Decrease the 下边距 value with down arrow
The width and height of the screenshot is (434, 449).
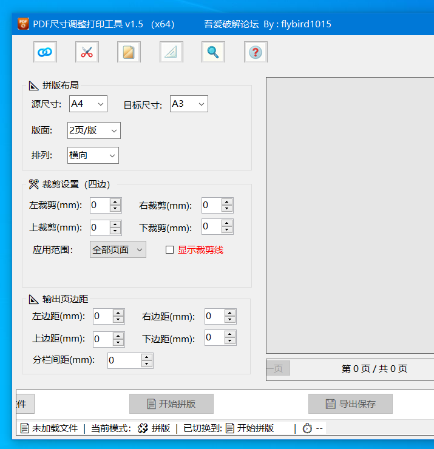230,341
